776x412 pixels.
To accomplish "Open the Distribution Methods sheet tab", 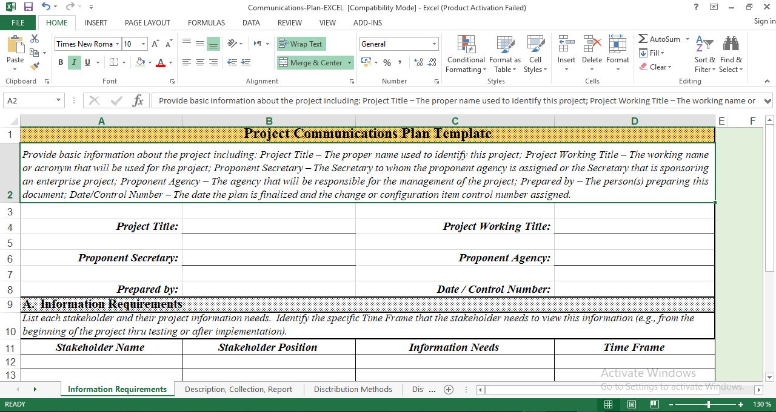I will pyautogui.click(x=353, y=389).
